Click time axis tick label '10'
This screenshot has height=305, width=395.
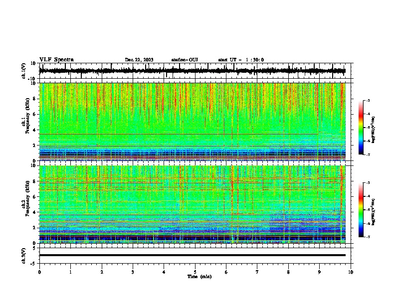click(351, 272)
